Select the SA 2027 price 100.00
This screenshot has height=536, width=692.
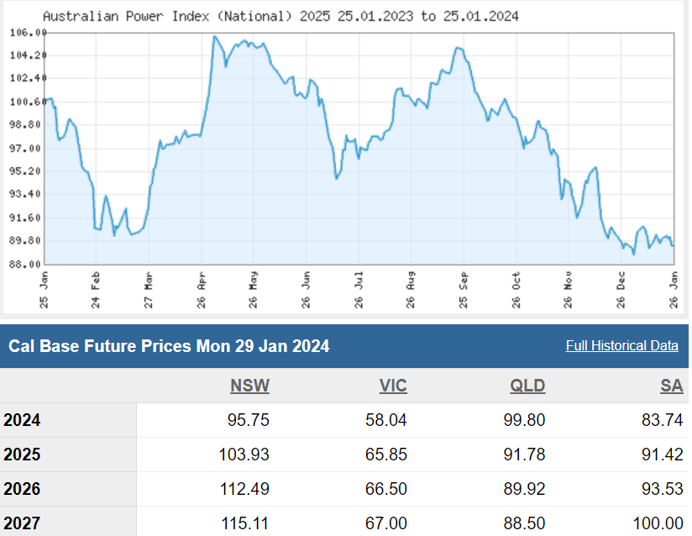[x=658, y=523]
